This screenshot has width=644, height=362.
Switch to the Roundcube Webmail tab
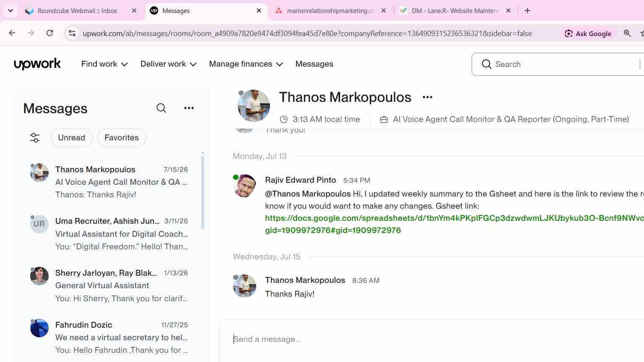click(77, 11)
